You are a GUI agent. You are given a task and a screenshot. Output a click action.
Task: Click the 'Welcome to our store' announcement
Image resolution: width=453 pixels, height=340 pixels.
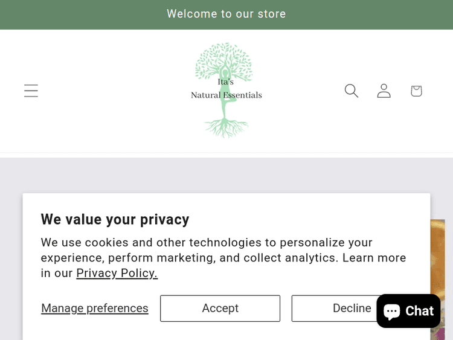point(226,14)
